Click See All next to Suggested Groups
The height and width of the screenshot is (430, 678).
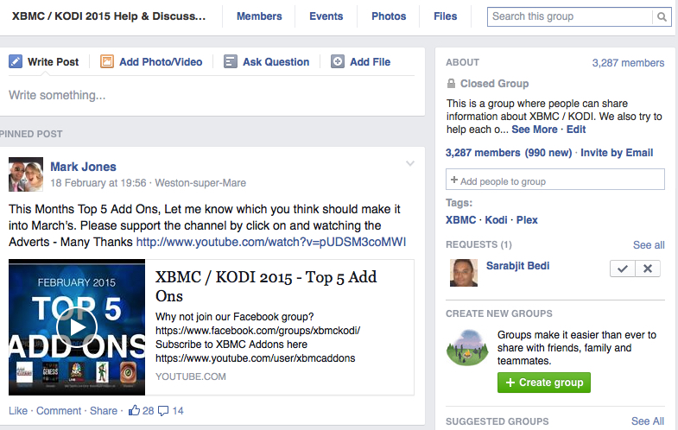[x=648, y=421]
